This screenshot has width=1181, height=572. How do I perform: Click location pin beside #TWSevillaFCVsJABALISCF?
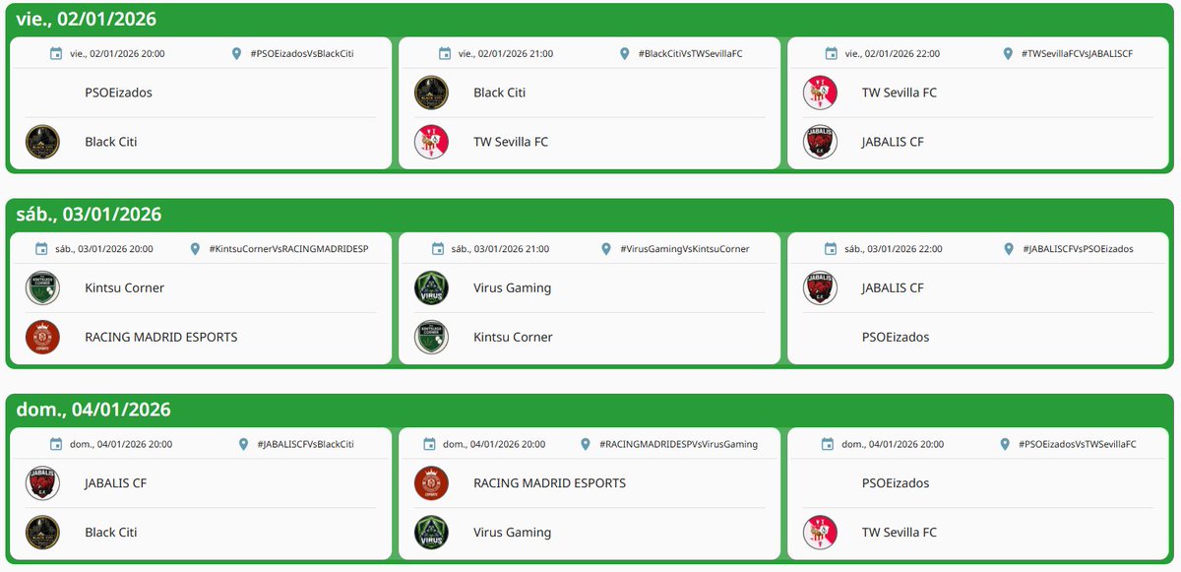(1008, 53)
